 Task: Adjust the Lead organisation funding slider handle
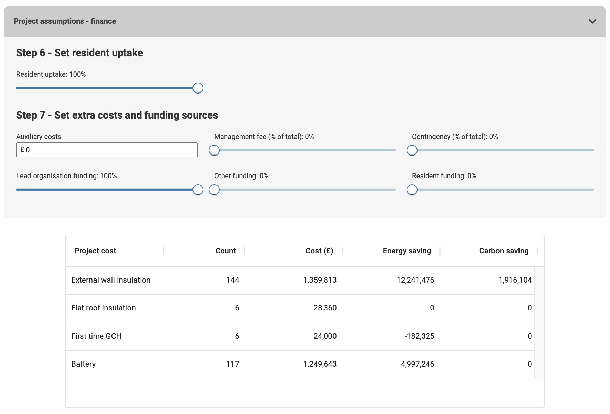pyautogui.click(x=198, y=190)
